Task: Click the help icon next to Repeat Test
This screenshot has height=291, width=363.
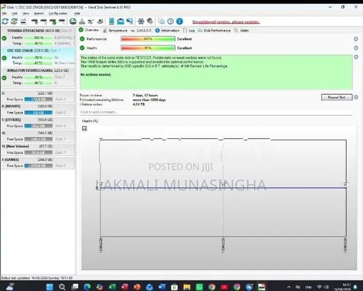Action: point(356,97)
